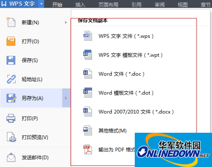This screenshot has width=212, height=167.
Task: Open the 视图 ribbon tab
Action: [182, 5]
